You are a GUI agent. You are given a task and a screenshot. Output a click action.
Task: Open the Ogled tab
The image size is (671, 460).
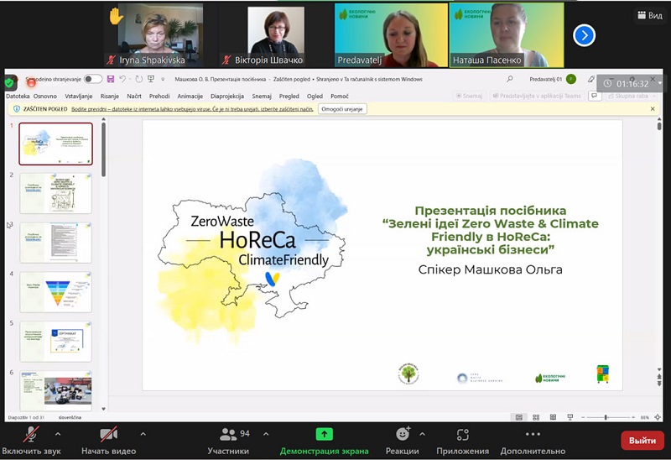click(315, 96)
